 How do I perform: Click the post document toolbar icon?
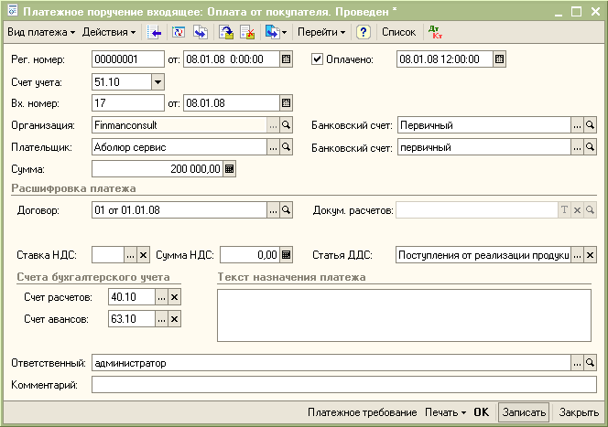226,32
